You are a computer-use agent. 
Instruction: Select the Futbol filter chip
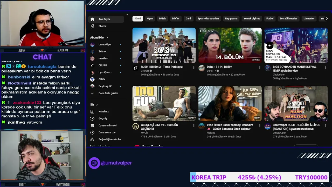click(x=270, y=19)
